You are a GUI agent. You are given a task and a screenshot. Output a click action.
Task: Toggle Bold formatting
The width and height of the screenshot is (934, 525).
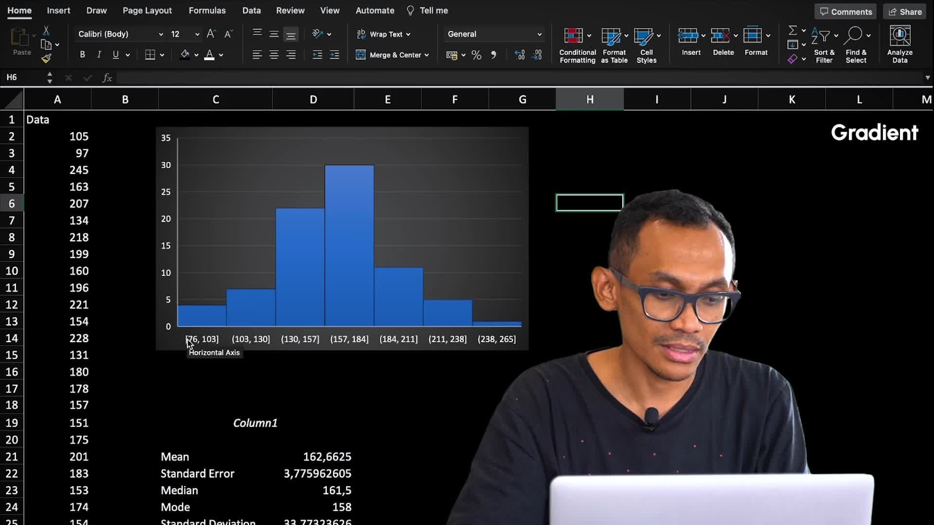click(82, 54)
